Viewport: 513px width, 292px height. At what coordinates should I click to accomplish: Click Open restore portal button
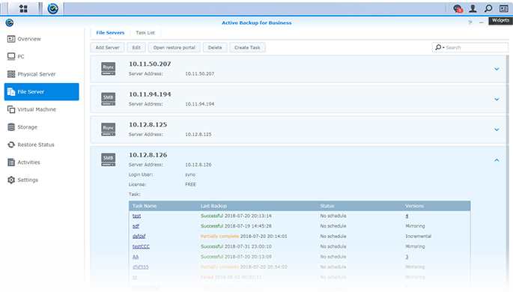[x=174, y=47]
